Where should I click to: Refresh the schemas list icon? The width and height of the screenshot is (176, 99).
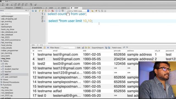[x=26, y=10]
